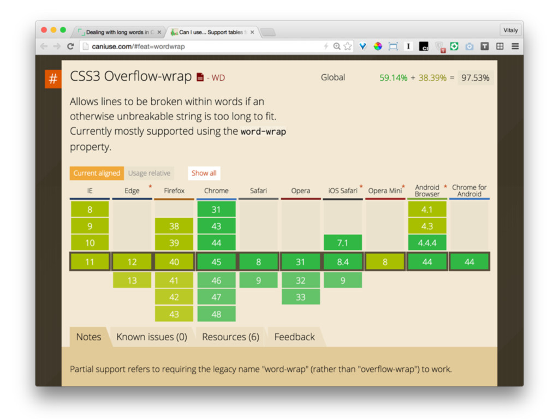Switch to 'Usage relative' view
This screenshot has height=419, width=559.
(x=149, y=173)
